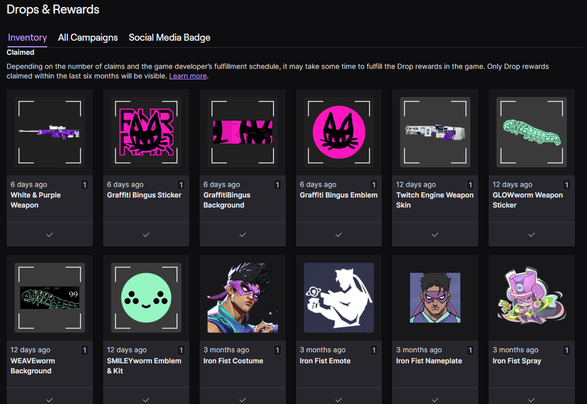Select the GraffitiBingus Background banner image

point(242,132)
